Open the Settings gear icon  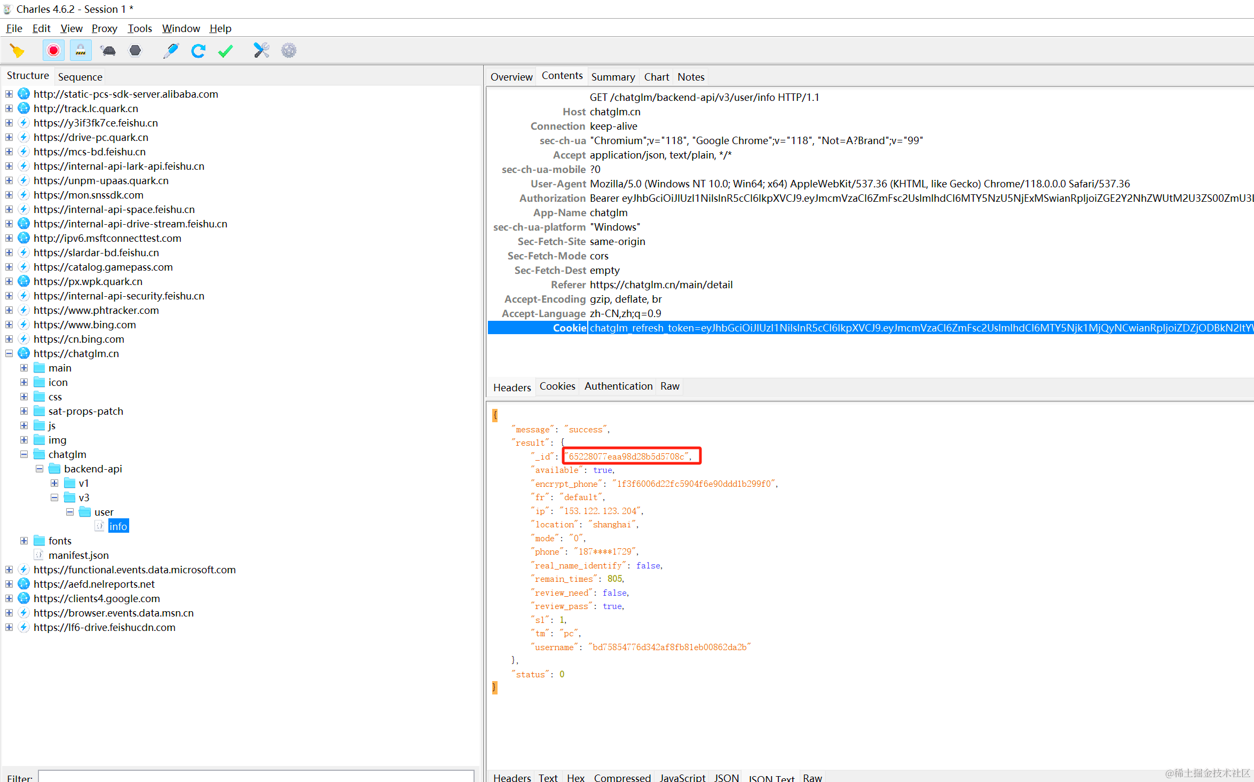289,51
